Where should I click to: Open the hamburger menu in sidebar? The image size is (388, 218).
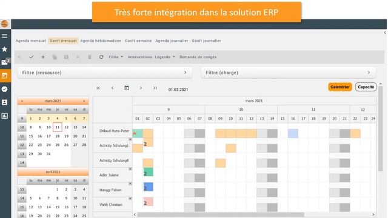pos(4,36)
